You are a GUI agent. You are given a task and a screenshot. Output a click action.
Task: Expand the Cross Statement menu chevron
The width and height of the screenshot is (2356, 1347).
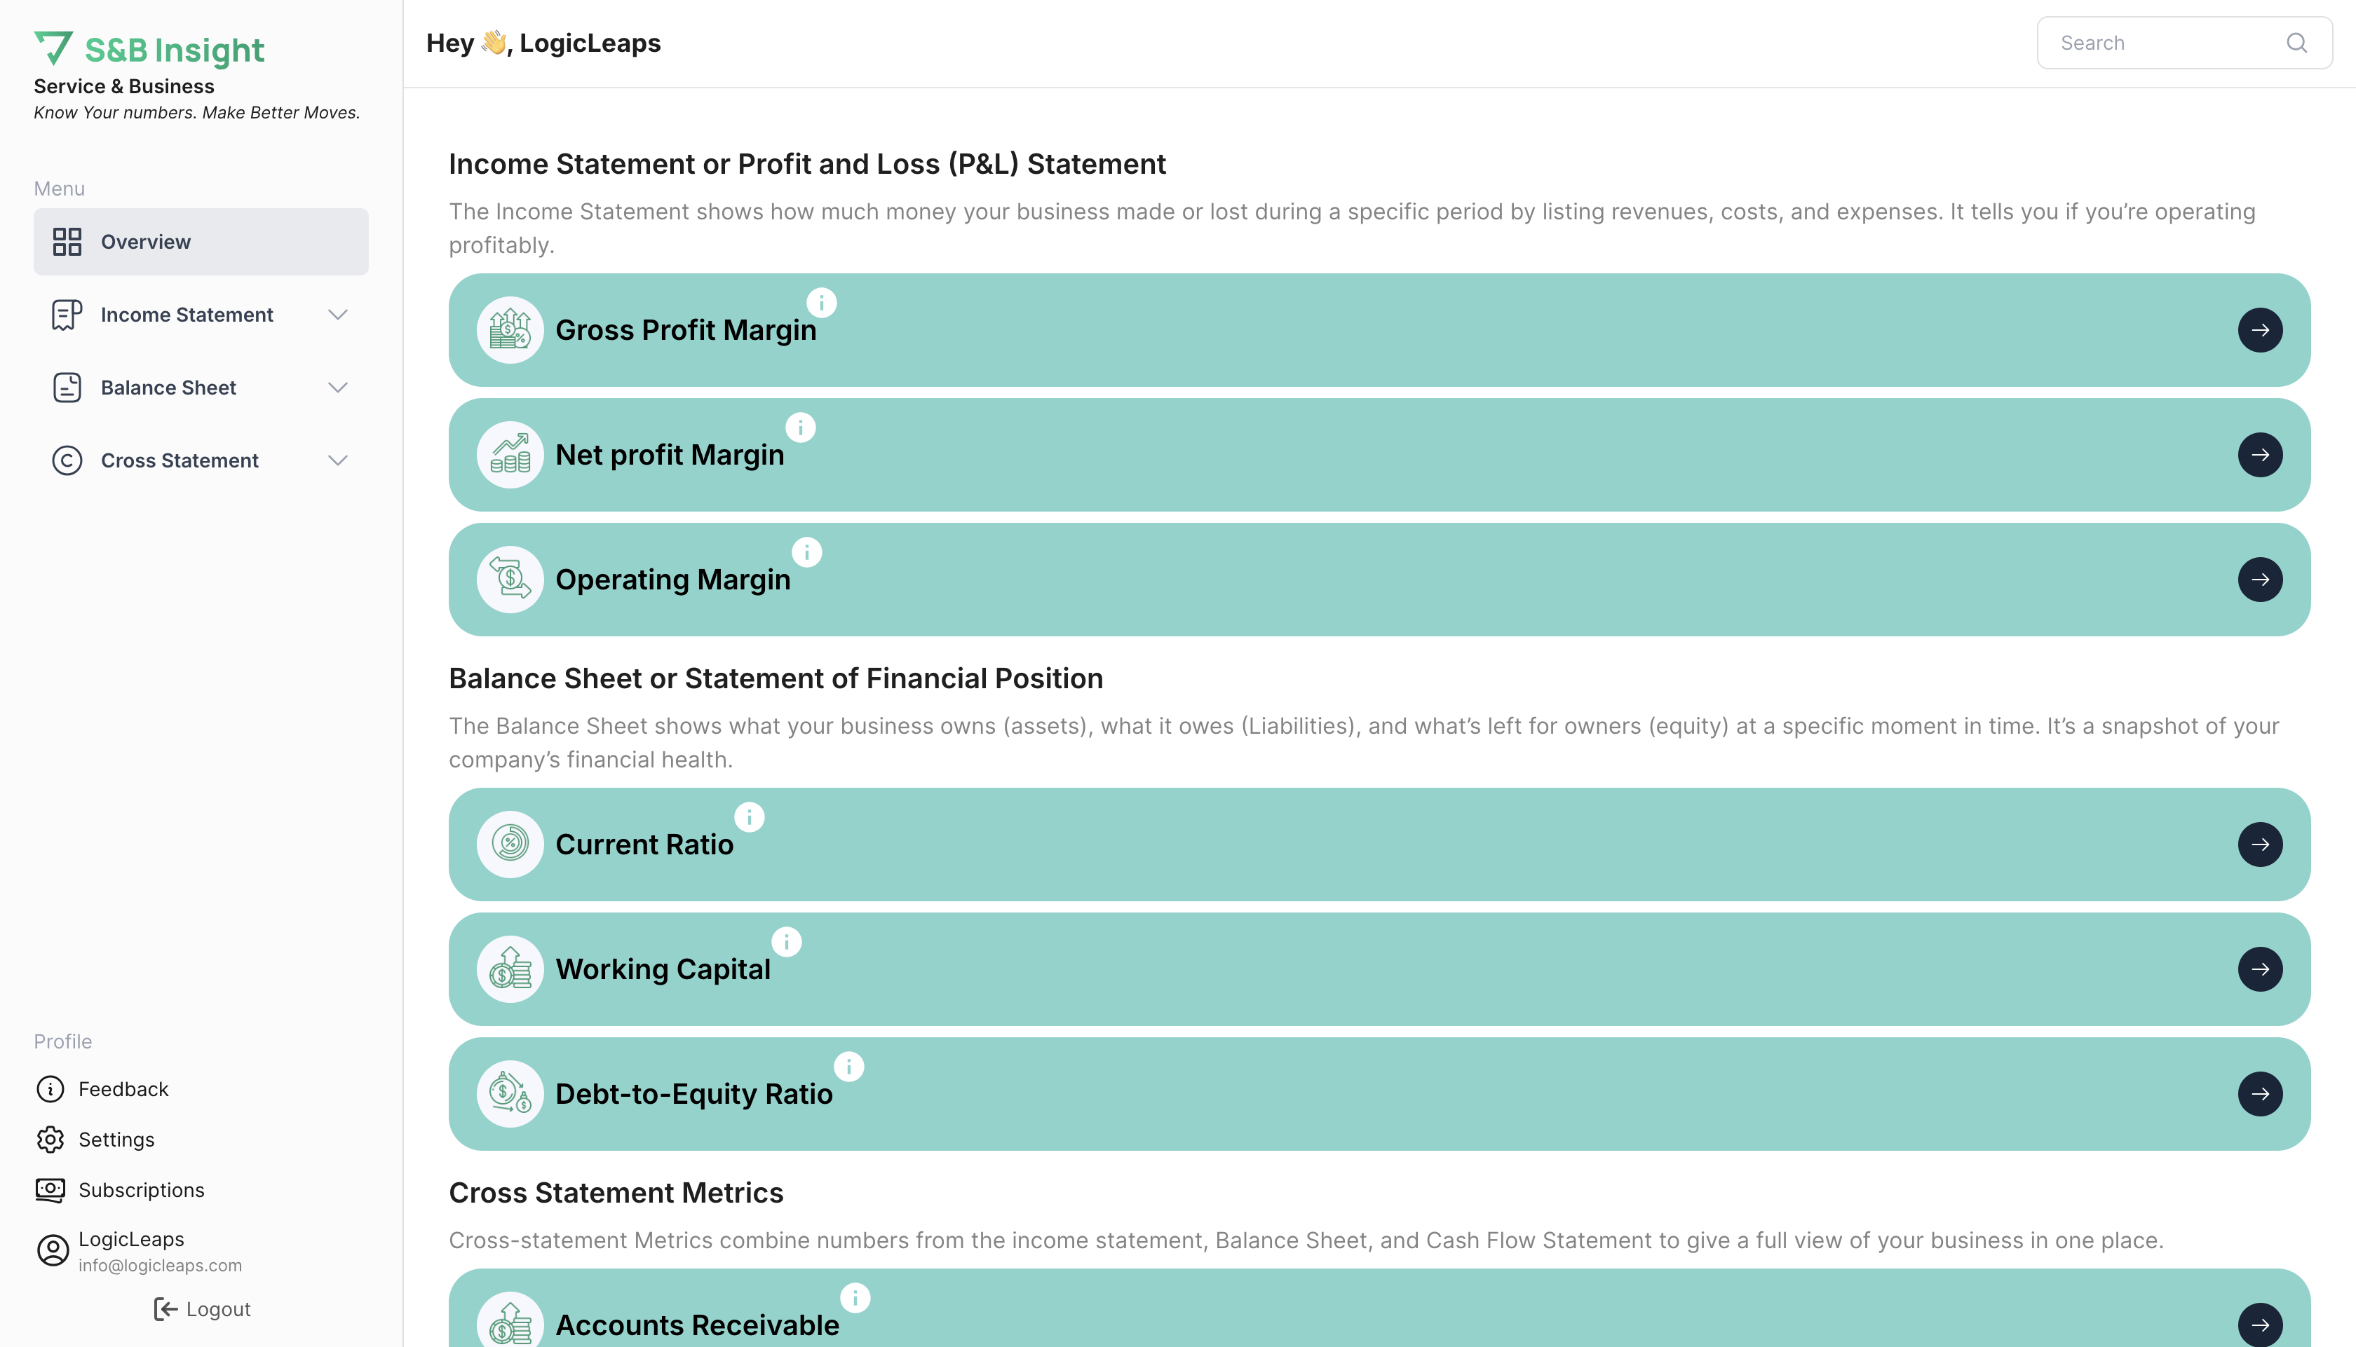click(x=338, y=460)
